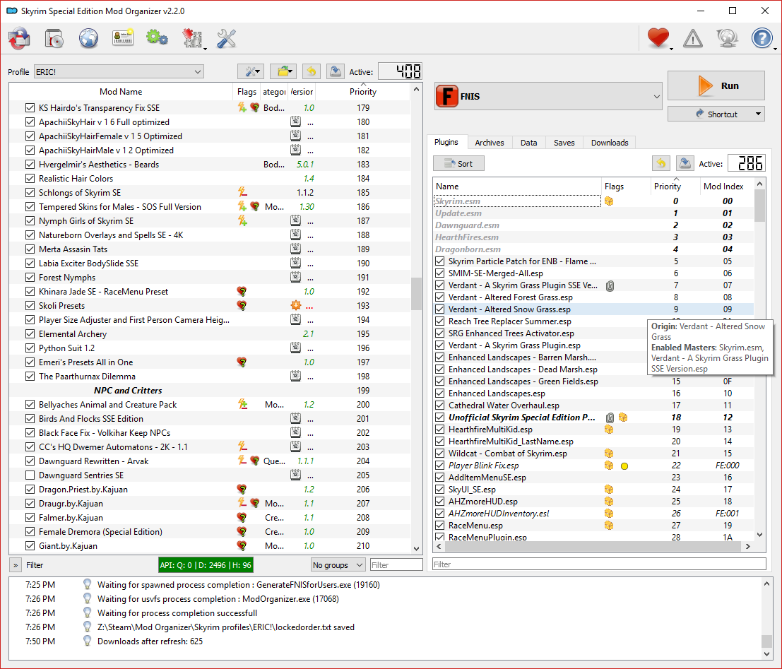Sort mods by Mod Name column header
Viewport: 782px width, 669px height.
tap(121, 92)
